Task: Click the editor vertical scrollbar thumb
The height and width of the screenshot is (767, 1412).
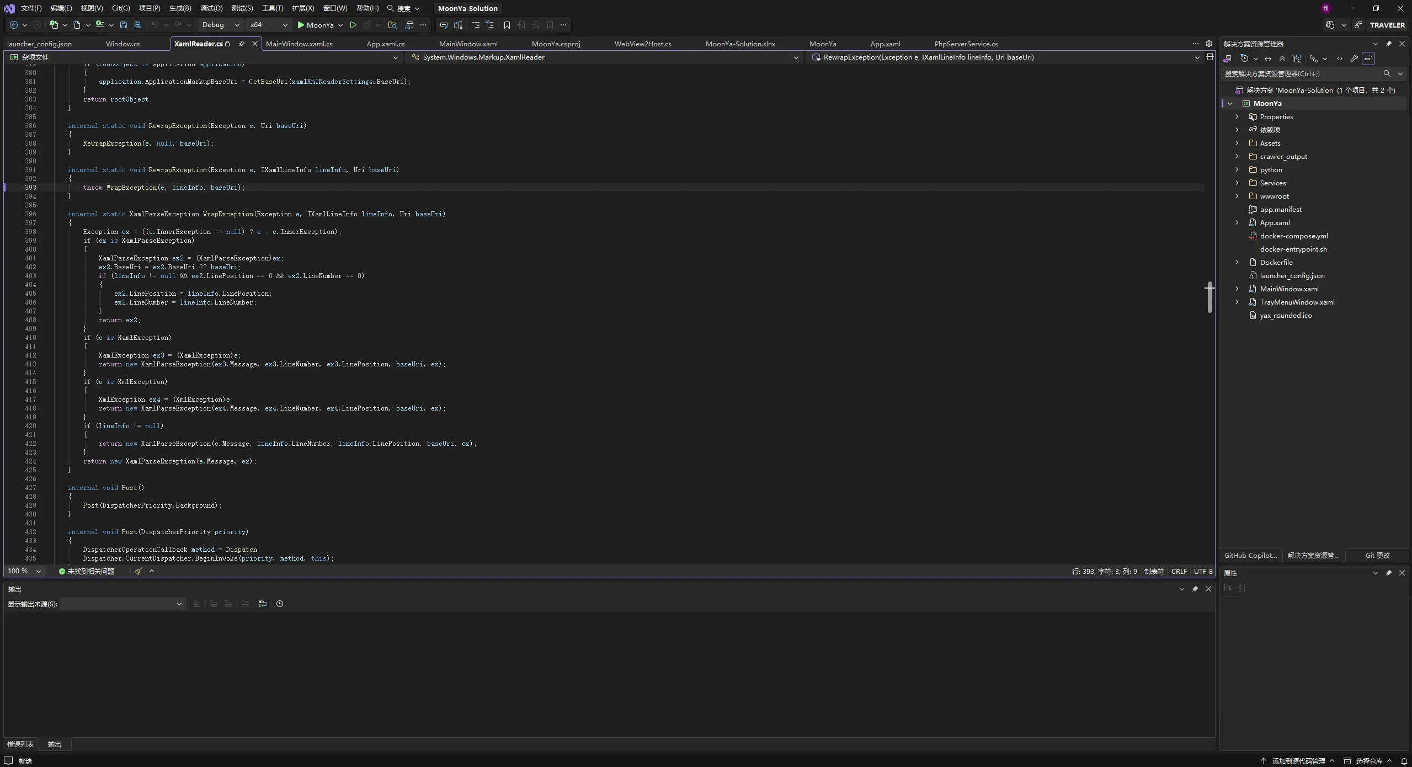Action: point(1209,297)
